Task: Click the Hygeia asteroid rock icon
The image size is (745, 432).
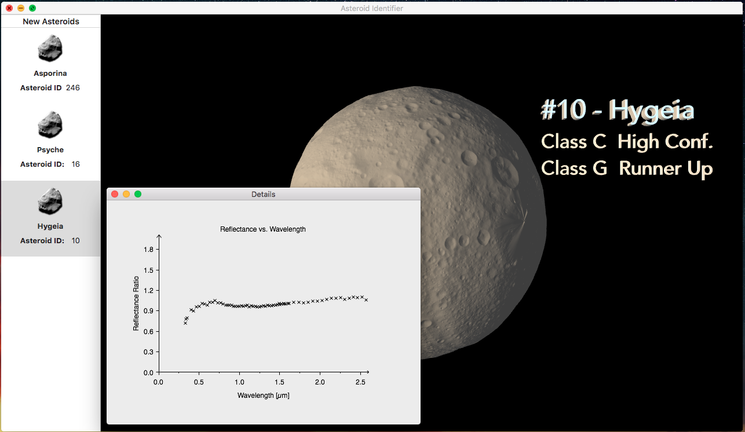Action: pos(50,200)
